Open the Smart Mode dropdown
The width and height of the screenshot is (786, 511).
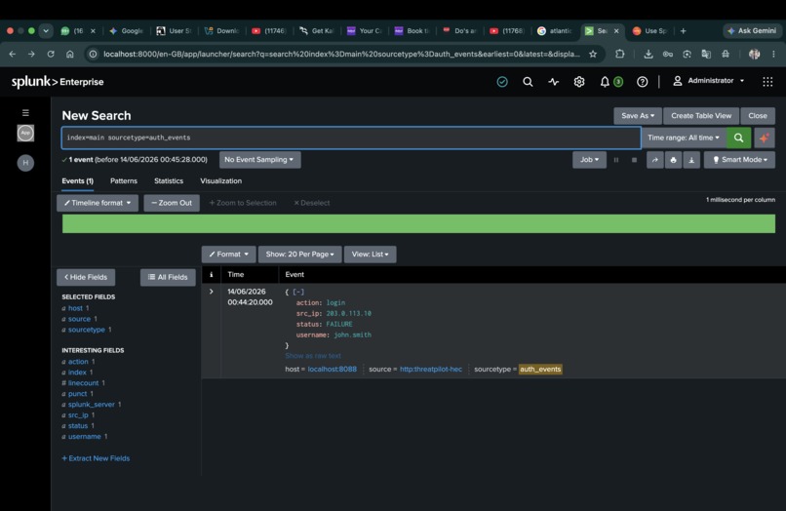(739, 160)
